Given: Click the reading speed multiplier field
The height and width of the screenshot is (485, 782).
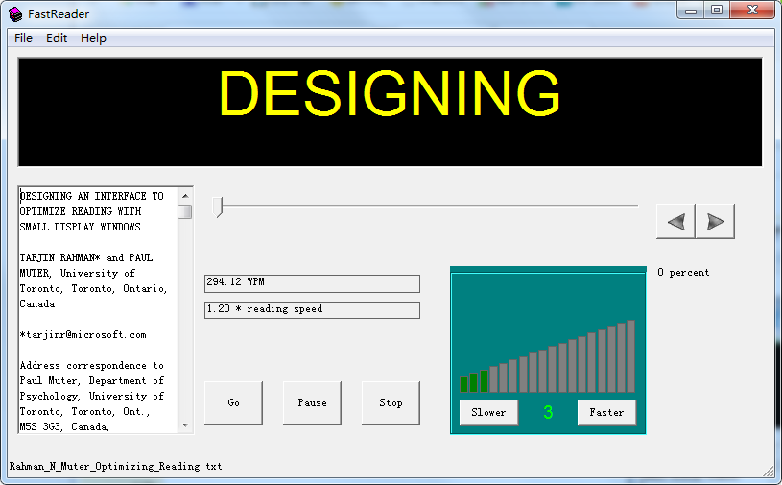Looking at the screenshot, I should tap(312, 310).
